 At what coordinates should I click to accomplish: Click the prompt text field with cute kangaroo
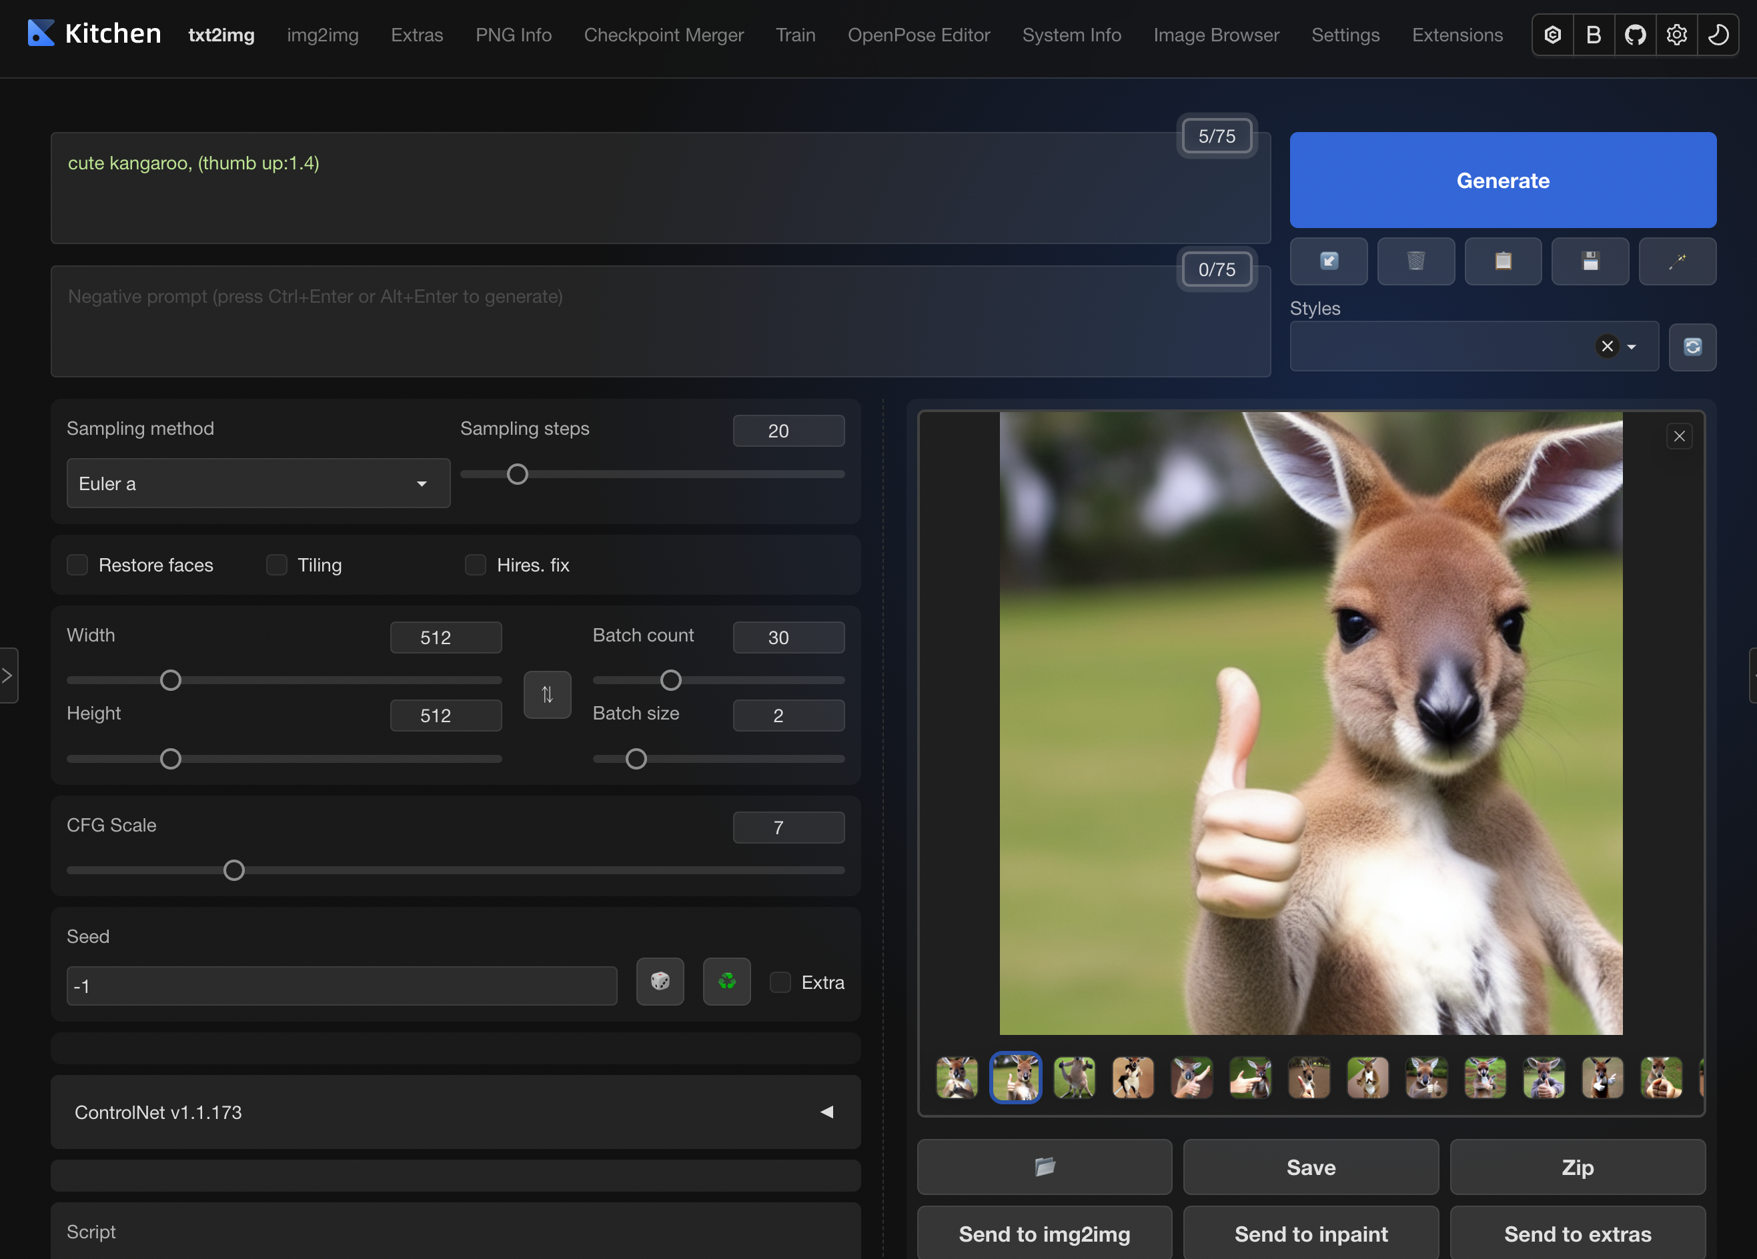[x=661, y=188]
